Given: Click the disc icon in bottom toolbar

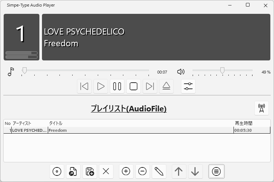Looking at the screenshot, I should [57, 171].
